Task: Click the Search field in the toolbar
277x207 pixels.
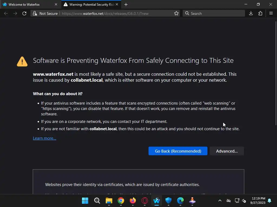Action: (x=214, y=13)
